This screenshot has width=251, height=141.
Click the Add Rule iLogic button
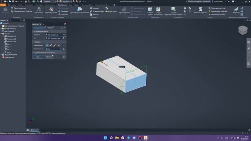(200, 11)
